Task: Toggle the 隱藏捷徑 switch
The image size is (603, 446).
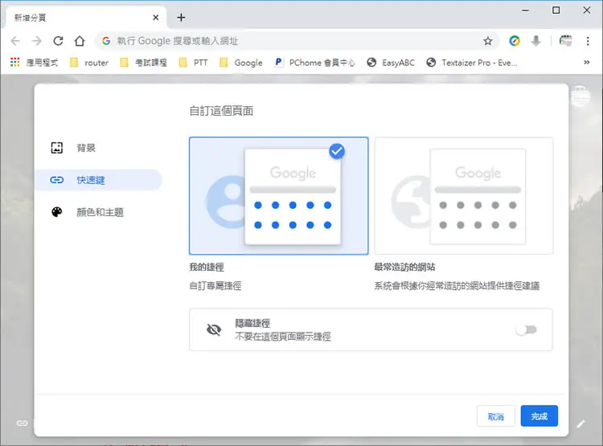Action: [x=526, y=329]
